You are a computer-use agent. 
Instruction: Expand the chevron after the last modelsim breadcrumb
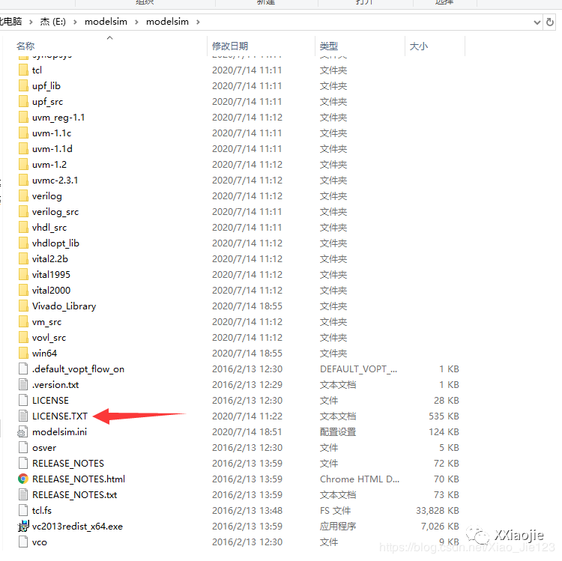(x=198, y=22)
